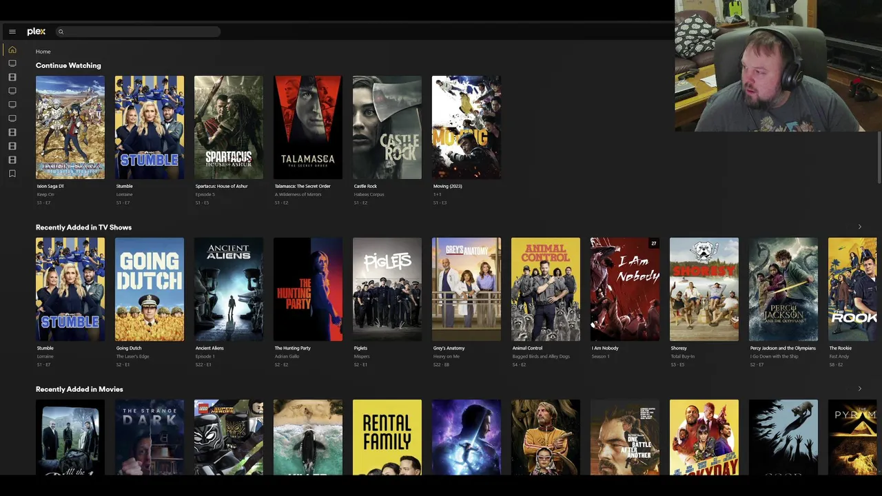Open Spartacus: House of Ashur title link

221,186
